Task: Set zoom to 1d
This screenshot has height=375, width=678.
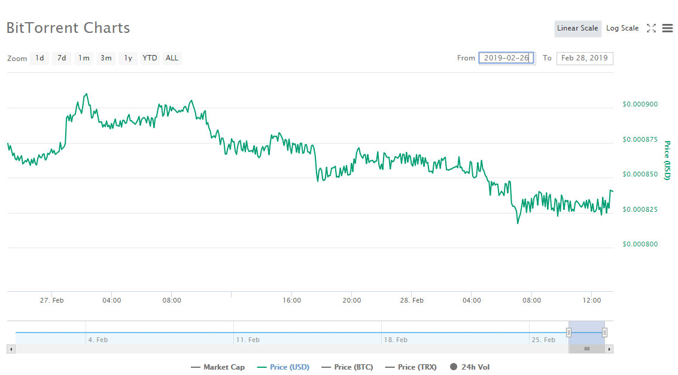Action: point(39,58)
